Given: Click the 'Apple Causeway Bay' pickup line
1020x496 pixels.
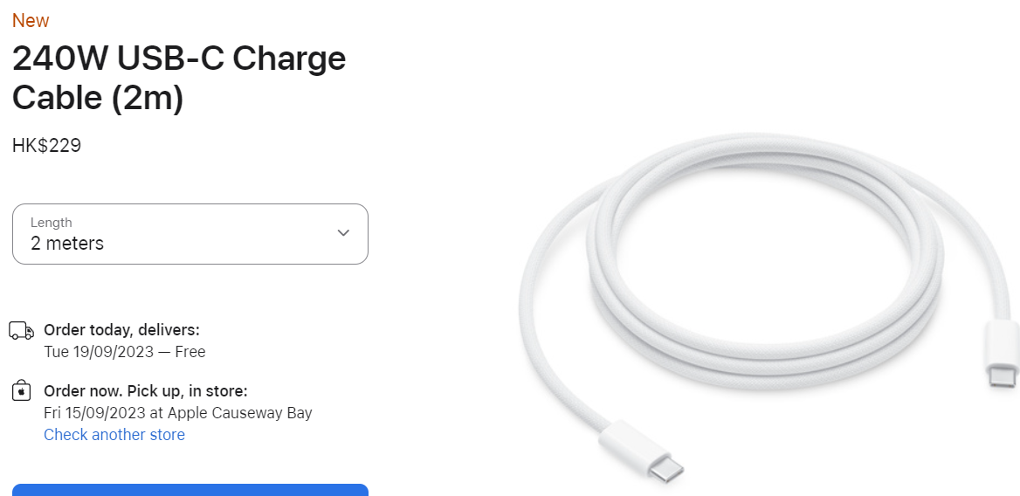Looking at the screenshot, I should click(x=178, y=413).
